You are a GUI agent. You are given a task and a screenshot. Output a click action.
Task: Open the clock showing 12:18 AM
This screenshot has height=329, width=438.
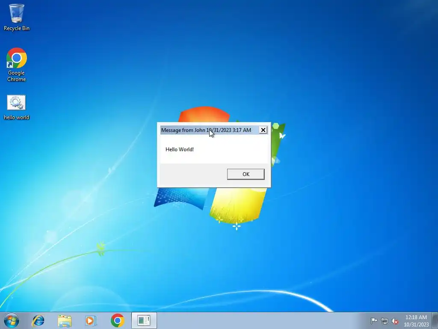coord(416,321)
